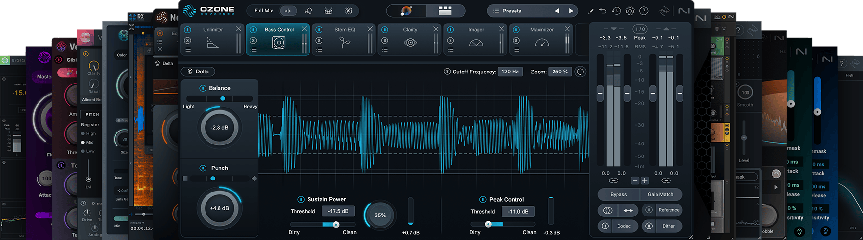The width and height of the screenshot is (863, 240).
Task: Click the stereo sum overlapping-circles icon
Action: [x=607, y=210]
